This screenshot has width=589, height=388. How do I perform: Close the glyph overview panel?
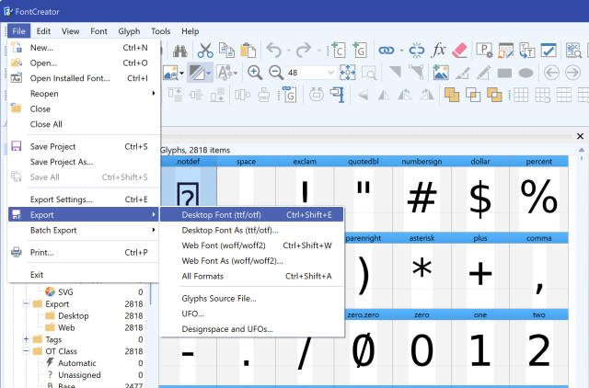coord(580,136)
